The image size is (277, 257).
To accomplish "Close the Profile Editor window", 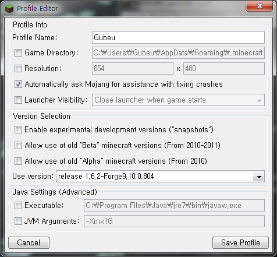I will (259, 6).
